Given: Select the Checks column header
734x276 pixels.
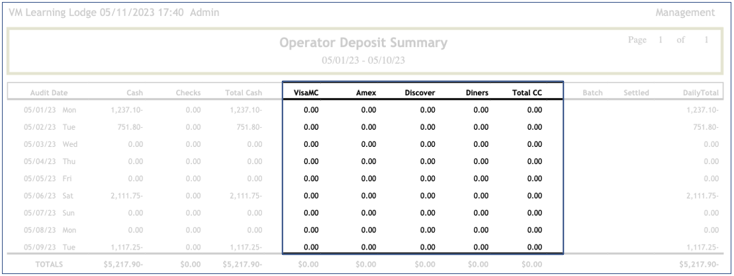Looking at the screenshot, I should [x=188, y=93].
